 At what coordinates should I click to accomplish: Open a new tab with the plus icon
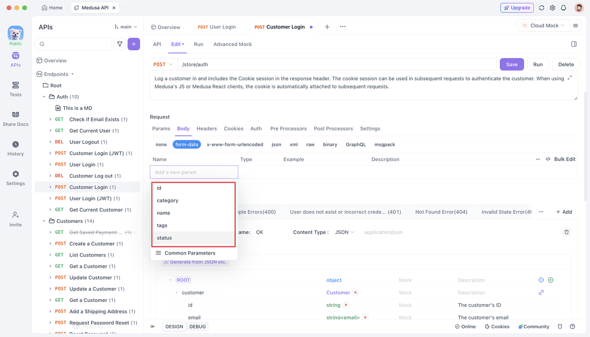(327, 27)
